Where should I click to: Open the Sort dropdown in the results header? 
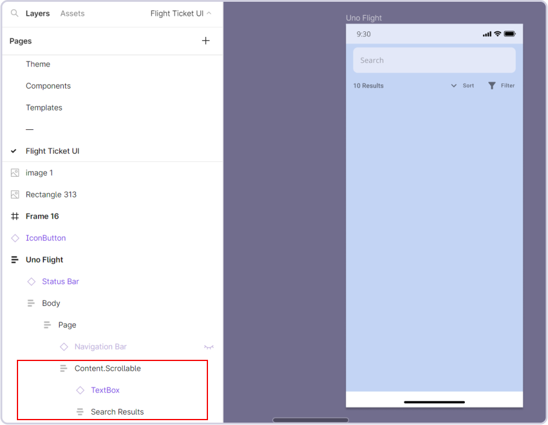click(454, 85)
